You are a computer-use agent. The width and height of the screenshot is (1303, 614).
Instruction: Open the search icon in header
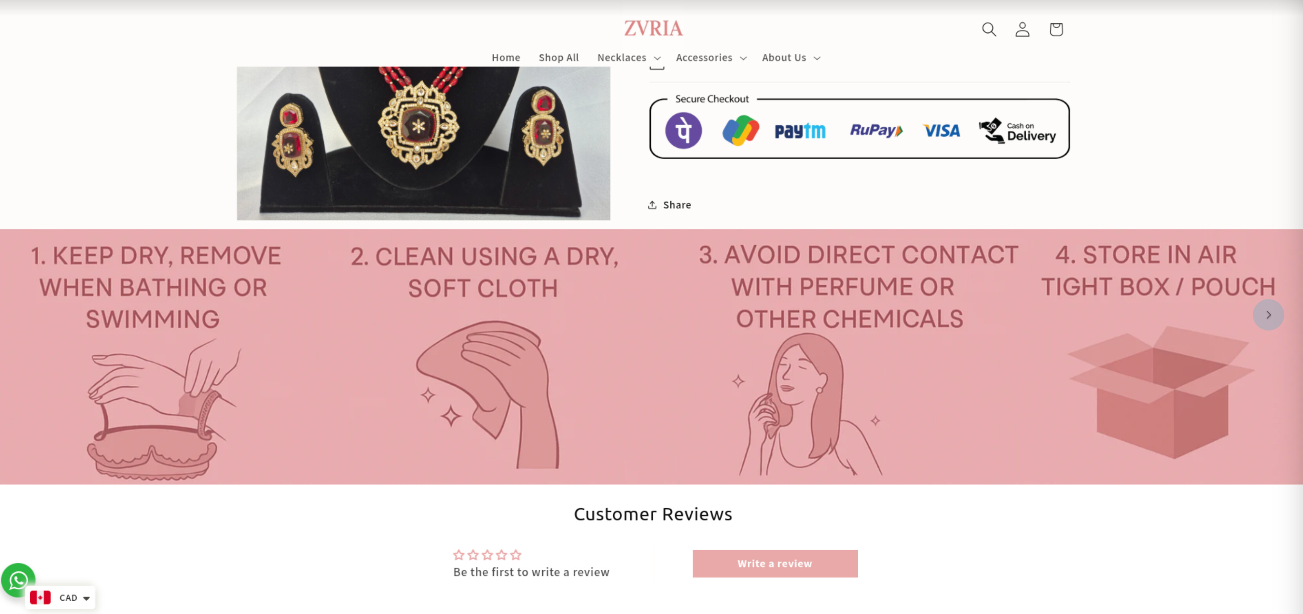989,29
